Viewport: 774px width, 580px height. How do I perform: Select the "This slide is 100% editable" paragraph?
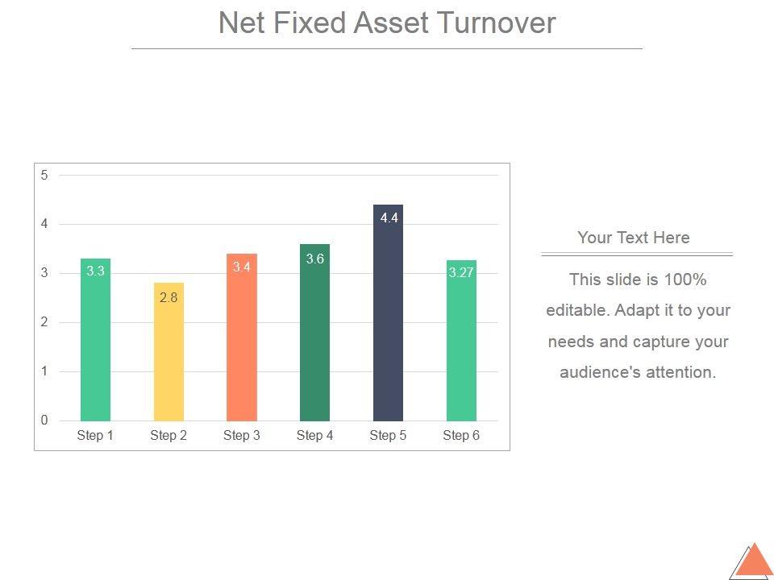(637, 325)
